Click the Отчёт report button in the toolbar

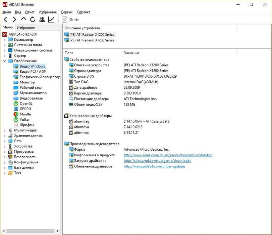pos(70,19)
